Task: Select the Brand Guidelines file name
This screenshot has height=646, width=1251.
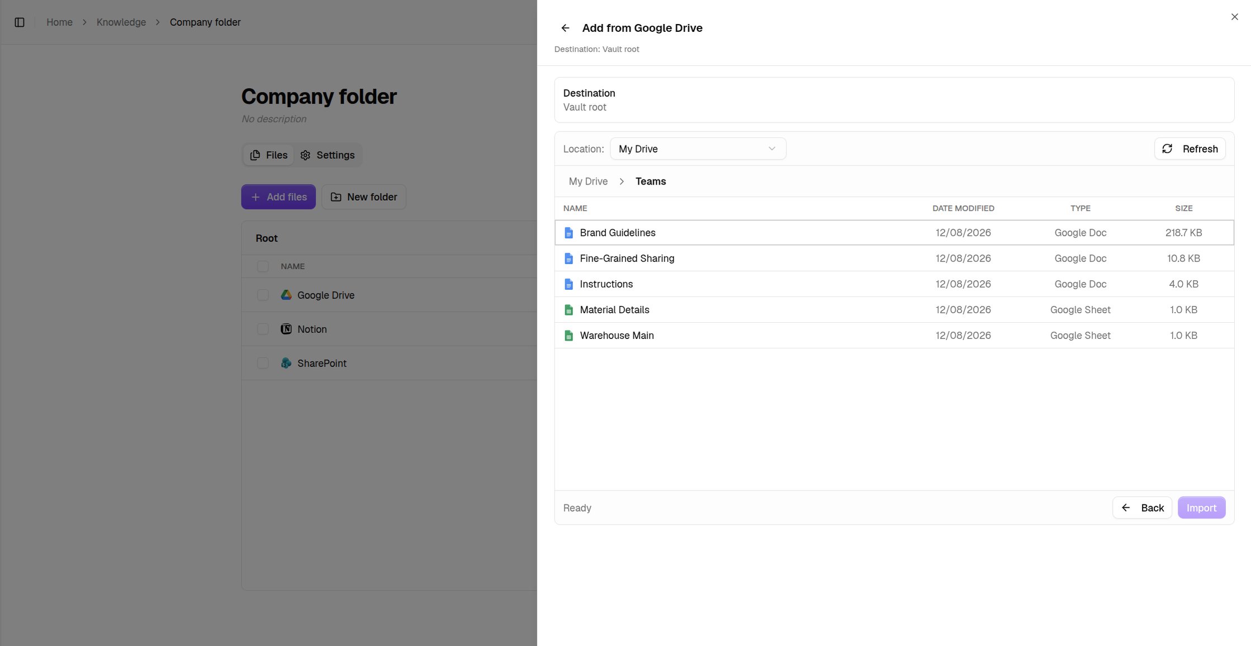Action: click(618, 233)
